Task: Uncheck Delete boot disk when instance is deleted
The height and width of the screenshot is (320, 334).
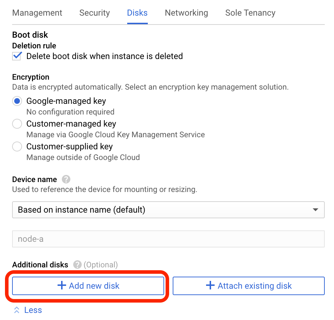Action: [17, 56]
